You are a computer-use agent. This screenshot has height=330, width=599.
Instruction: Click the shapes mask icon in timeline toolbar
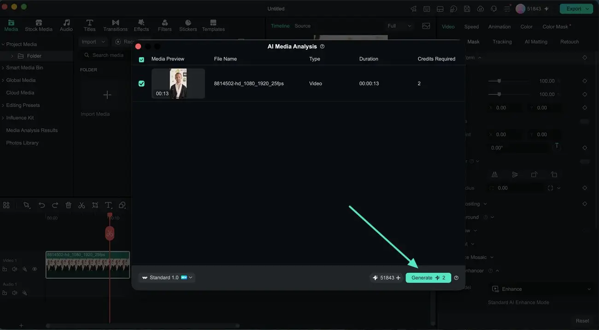122,206
